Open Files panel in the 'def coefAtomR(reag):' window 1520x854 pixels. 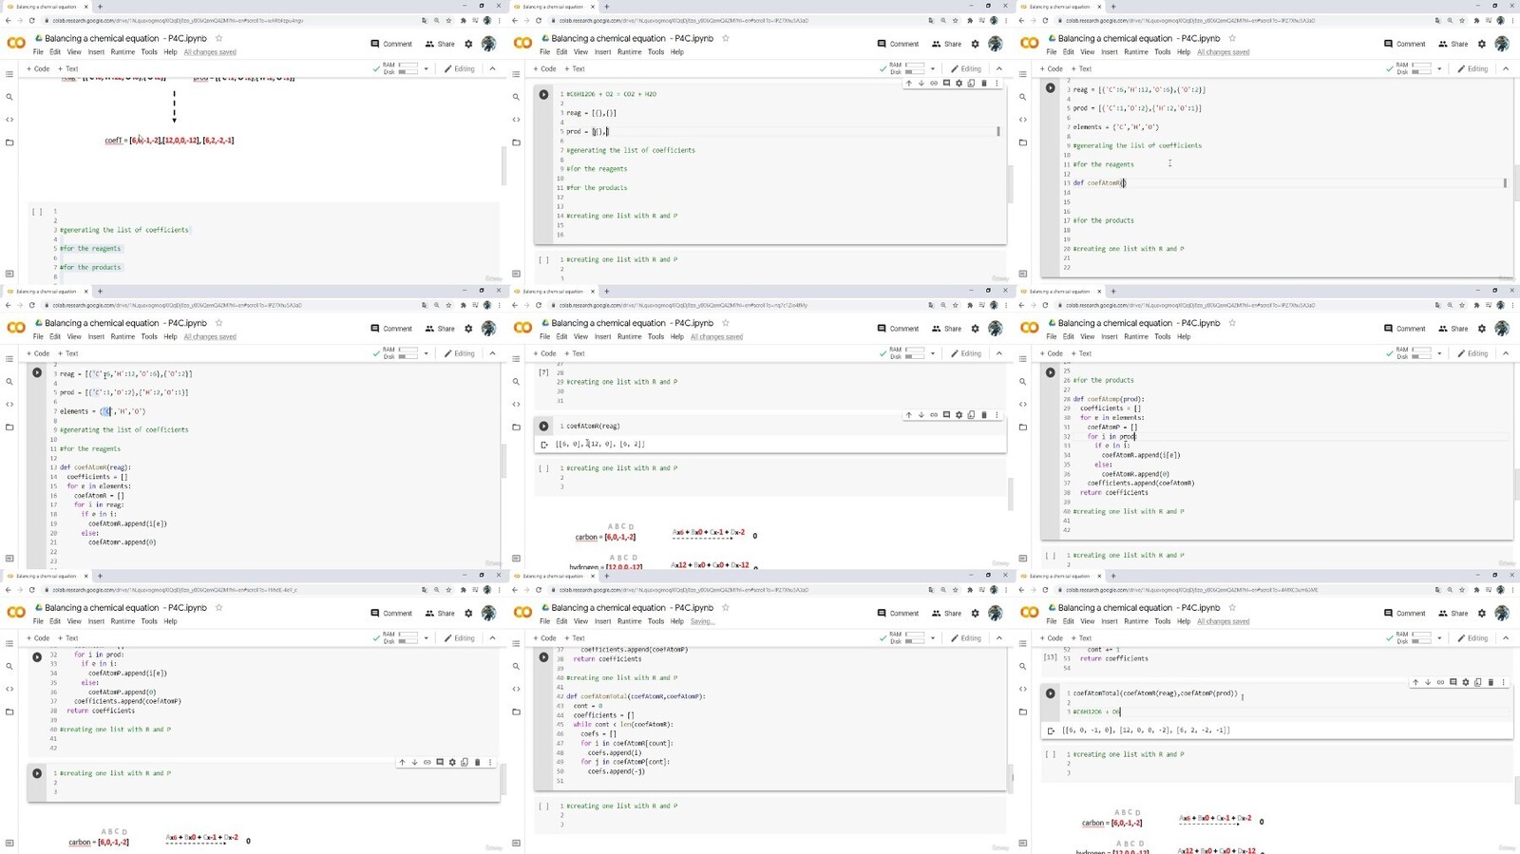click(9, 427)
